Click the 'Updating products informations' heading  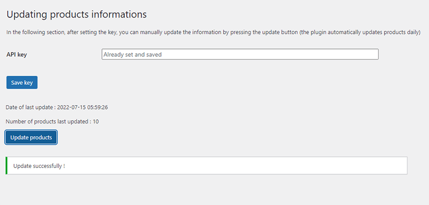77,14
